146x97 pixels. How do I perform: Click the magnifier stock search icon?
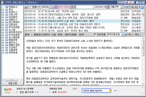click(53, 7)
